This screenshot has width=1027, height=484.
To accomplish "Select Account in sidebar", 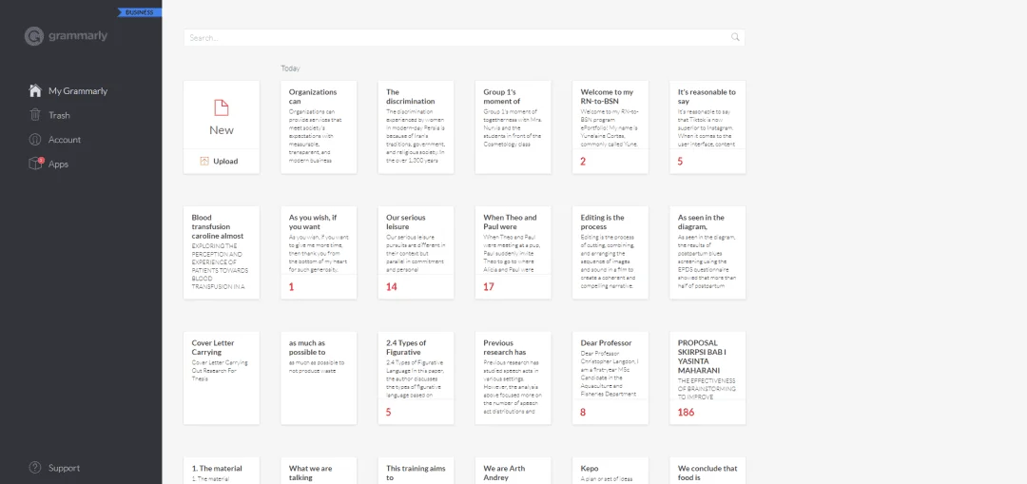I will (x=65, y=140).
